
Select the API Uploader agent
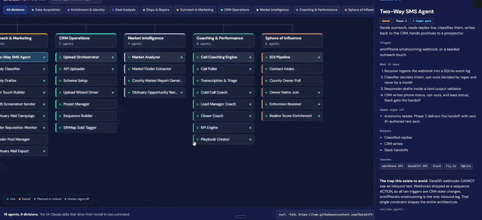[x=86, y=69]
